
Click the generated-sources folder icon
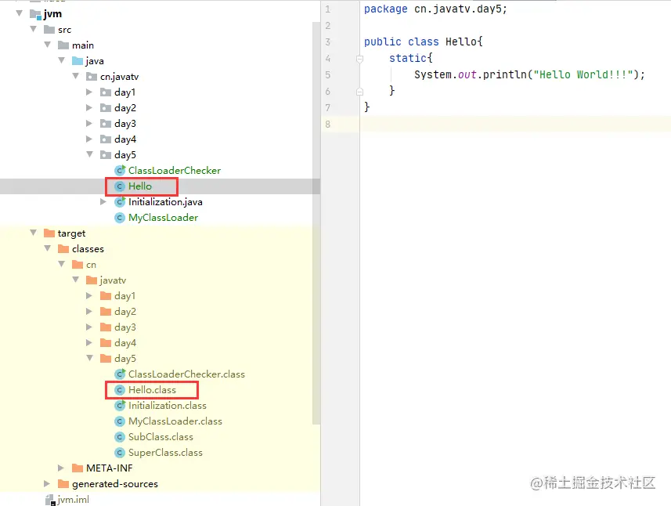coord(63,484)
